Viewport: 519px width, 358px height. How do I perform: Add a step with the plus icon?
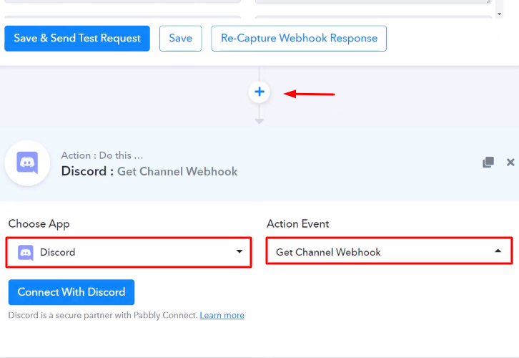(259, 92)
